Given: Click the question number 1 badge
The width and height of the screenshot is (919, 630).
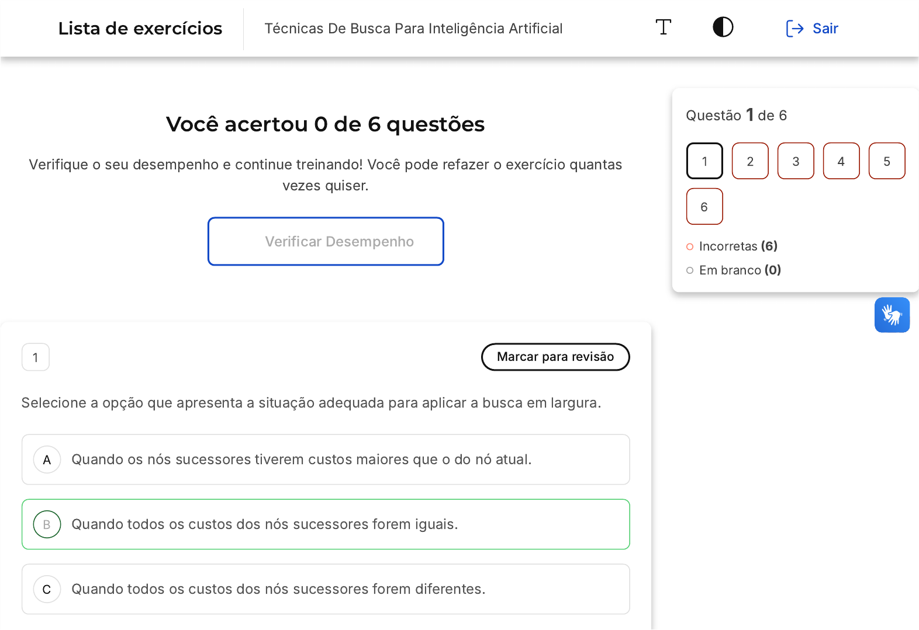Looking at the screenshot, I should point(36,357).
